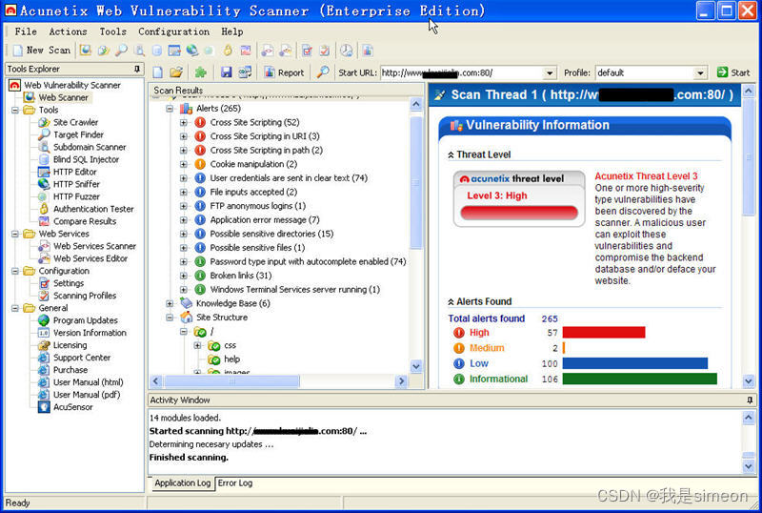Viewport: 762px width, 513px height.
Task: Open the Start URL dropdown arrow
Action: point(550,73)
